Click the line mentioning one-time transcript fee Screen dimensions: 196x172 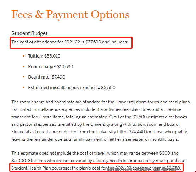click(96, 109)
